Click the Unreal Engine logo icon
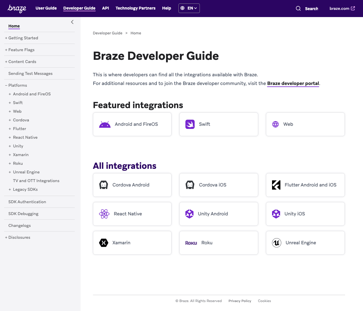This screenshot has width=363, height=311. [x=277, y=243]
